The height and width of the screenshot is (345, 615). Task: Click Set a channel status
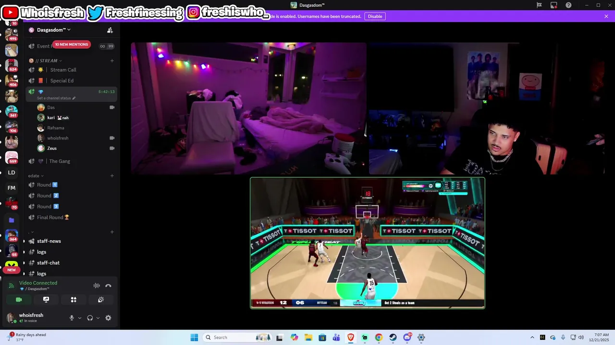click(x=54, y=98)
